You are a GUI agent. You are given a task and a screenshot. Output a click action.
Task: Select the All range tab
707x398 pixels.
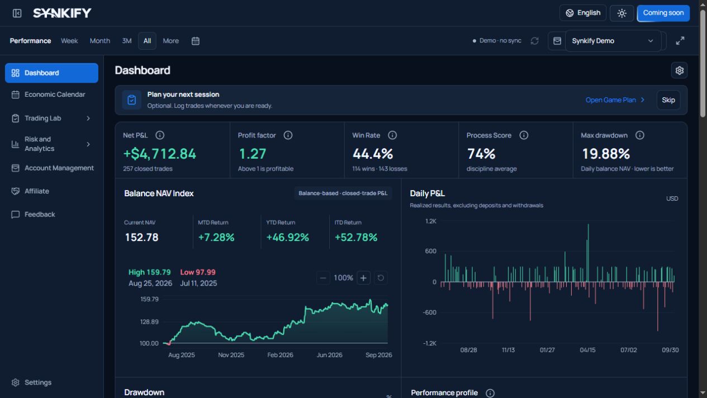(x=147, y=41)
